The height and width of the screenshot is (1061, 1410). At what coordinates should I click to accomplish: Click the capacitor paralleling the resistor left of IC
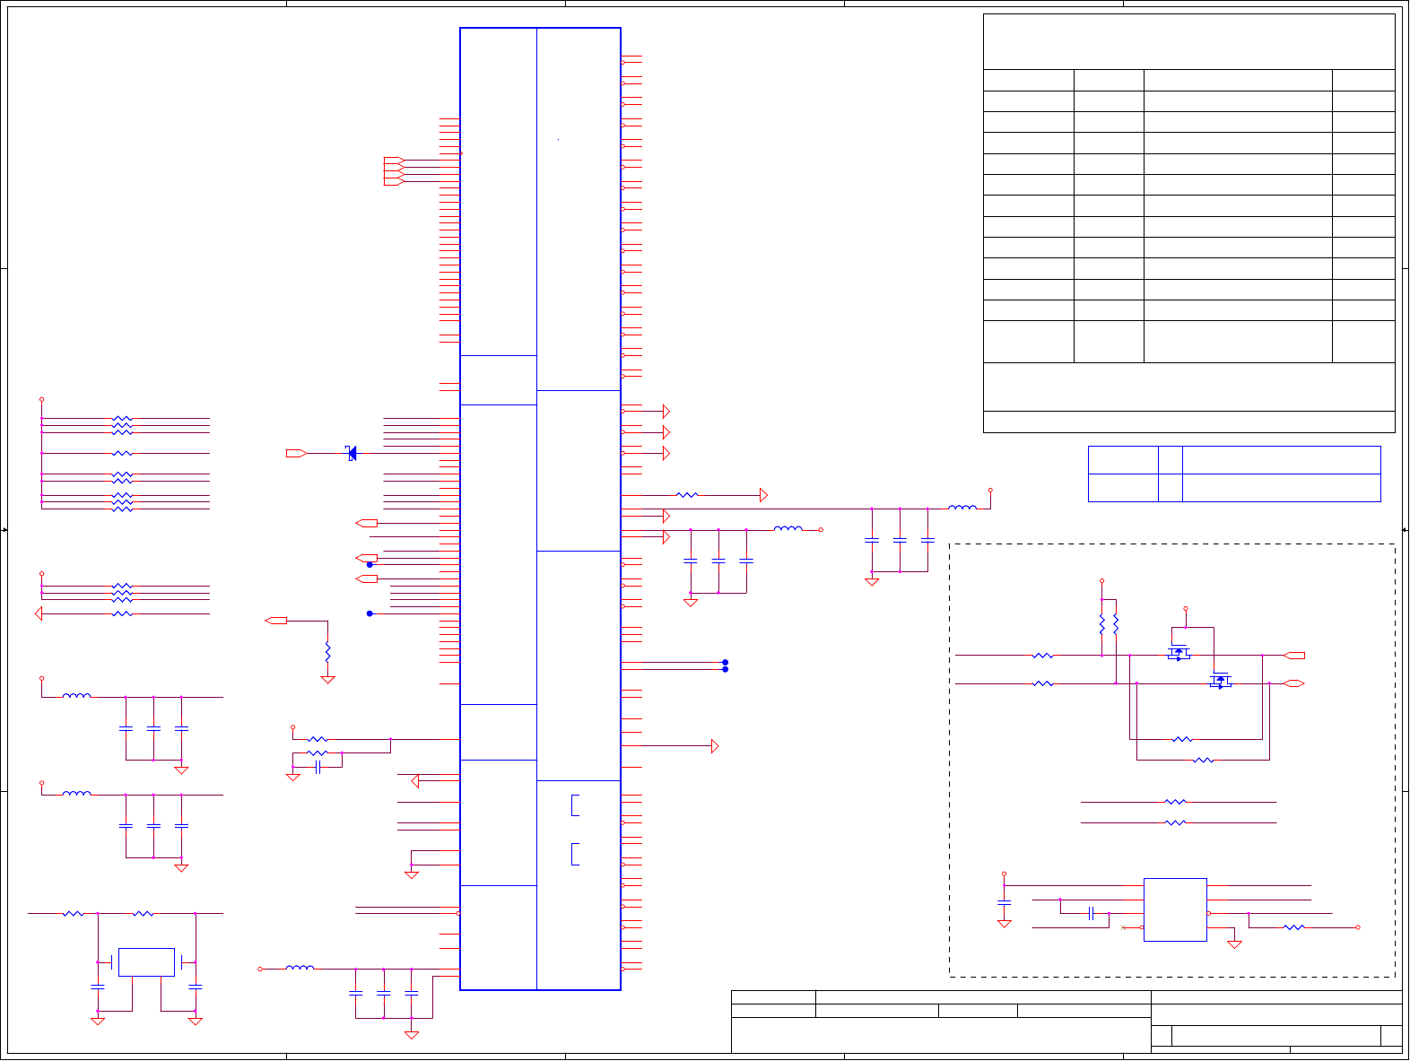click(x=318, y=767)
